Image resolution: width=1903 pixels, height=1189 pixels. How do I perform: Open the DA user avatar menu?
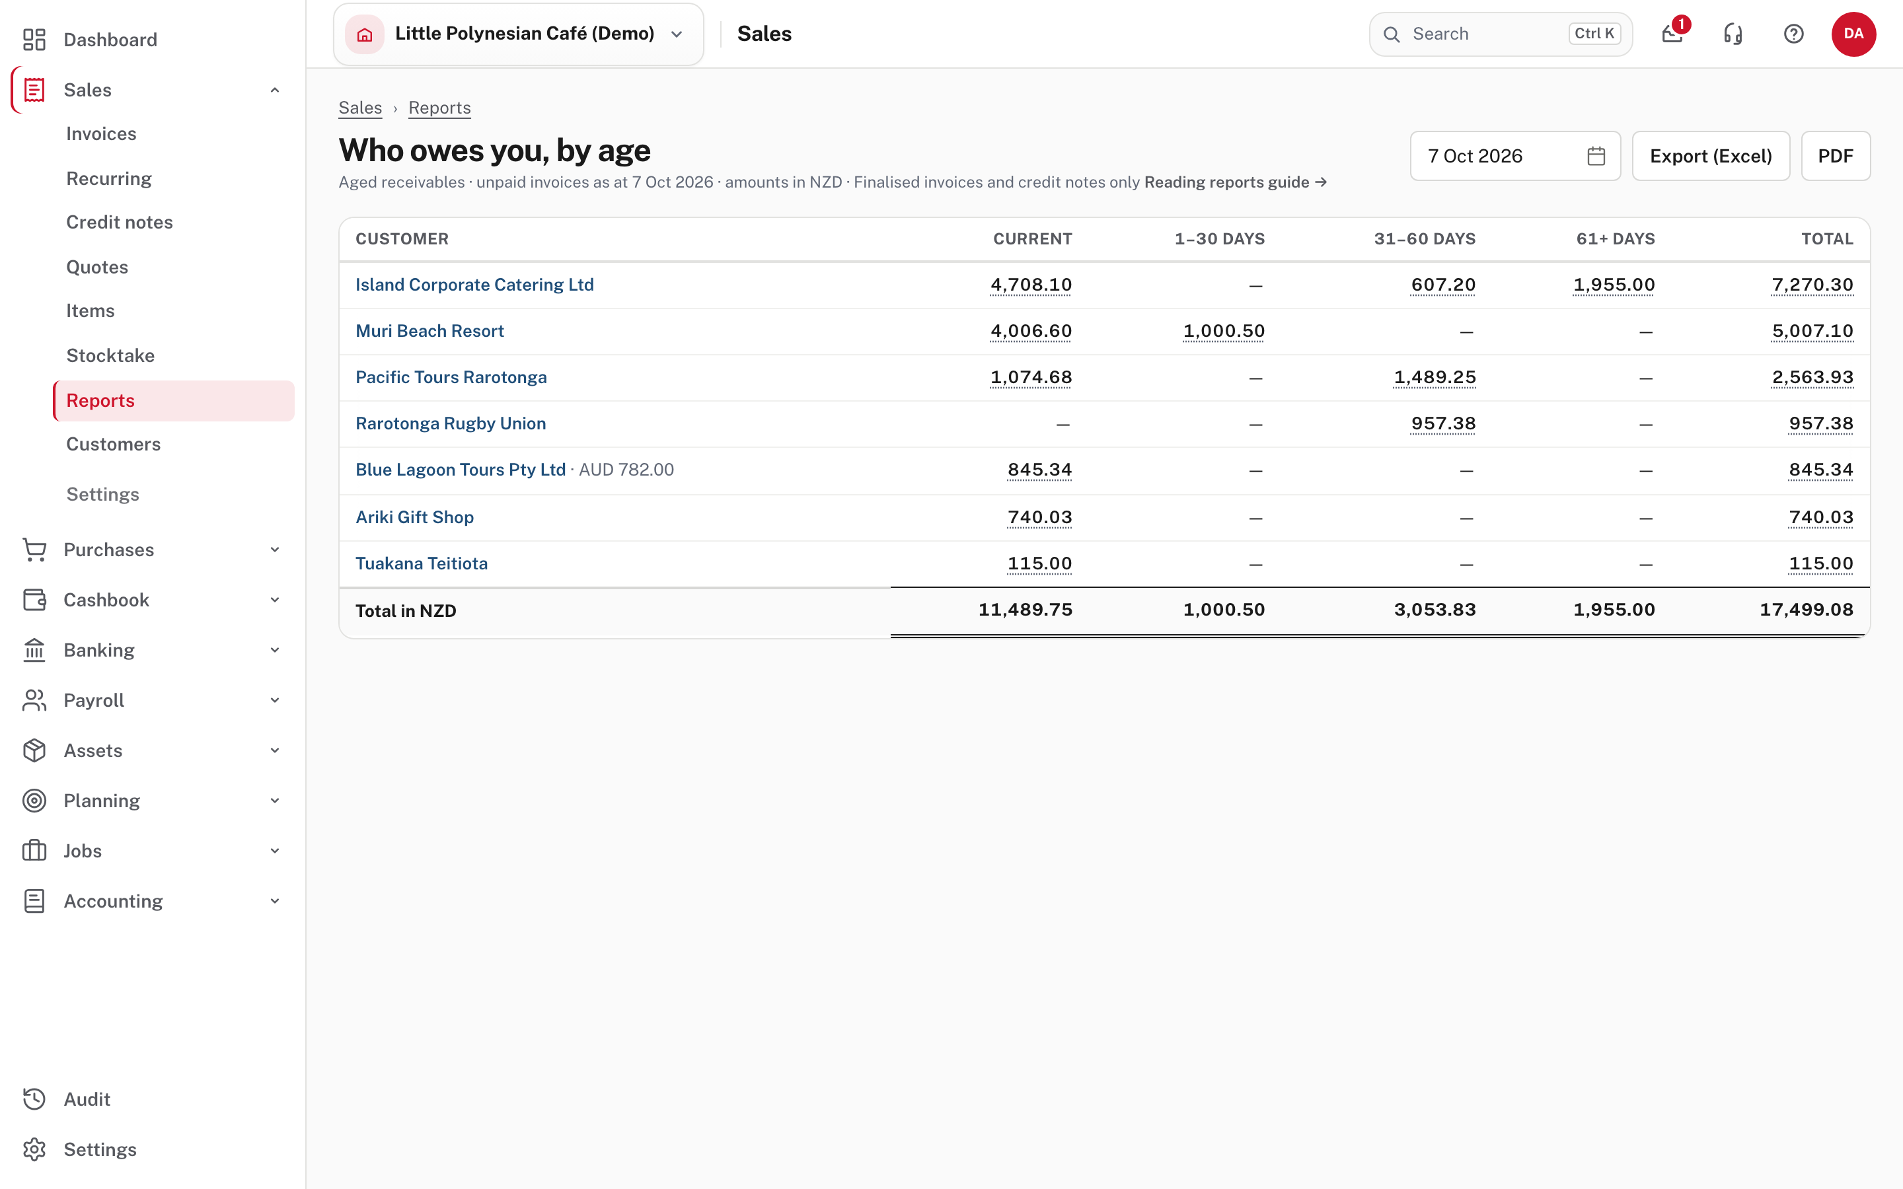(1853, 34)
